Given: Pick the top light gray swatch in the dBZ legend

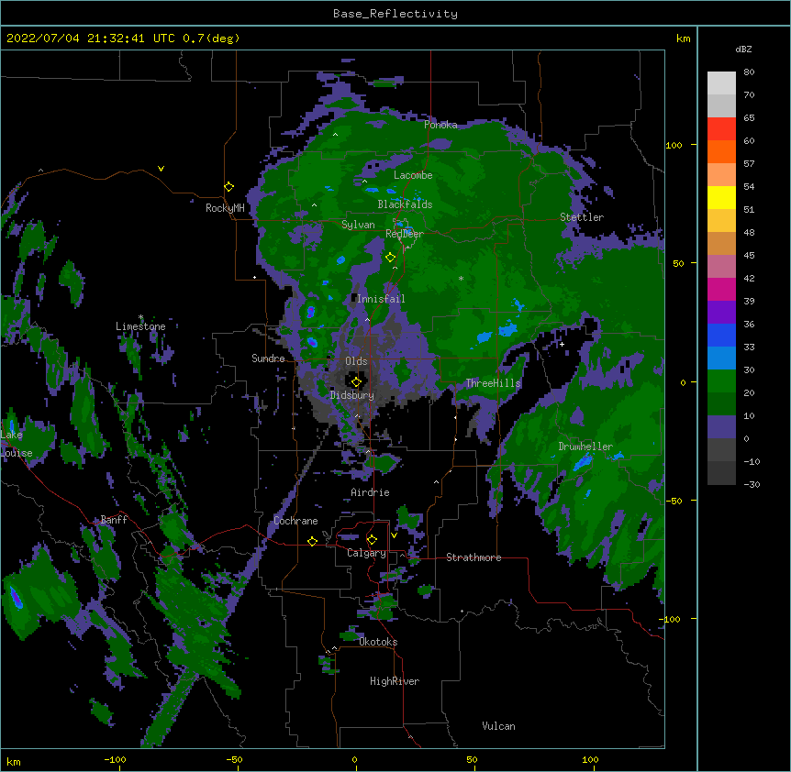Looking at the screenshot, I should (721, 83).
